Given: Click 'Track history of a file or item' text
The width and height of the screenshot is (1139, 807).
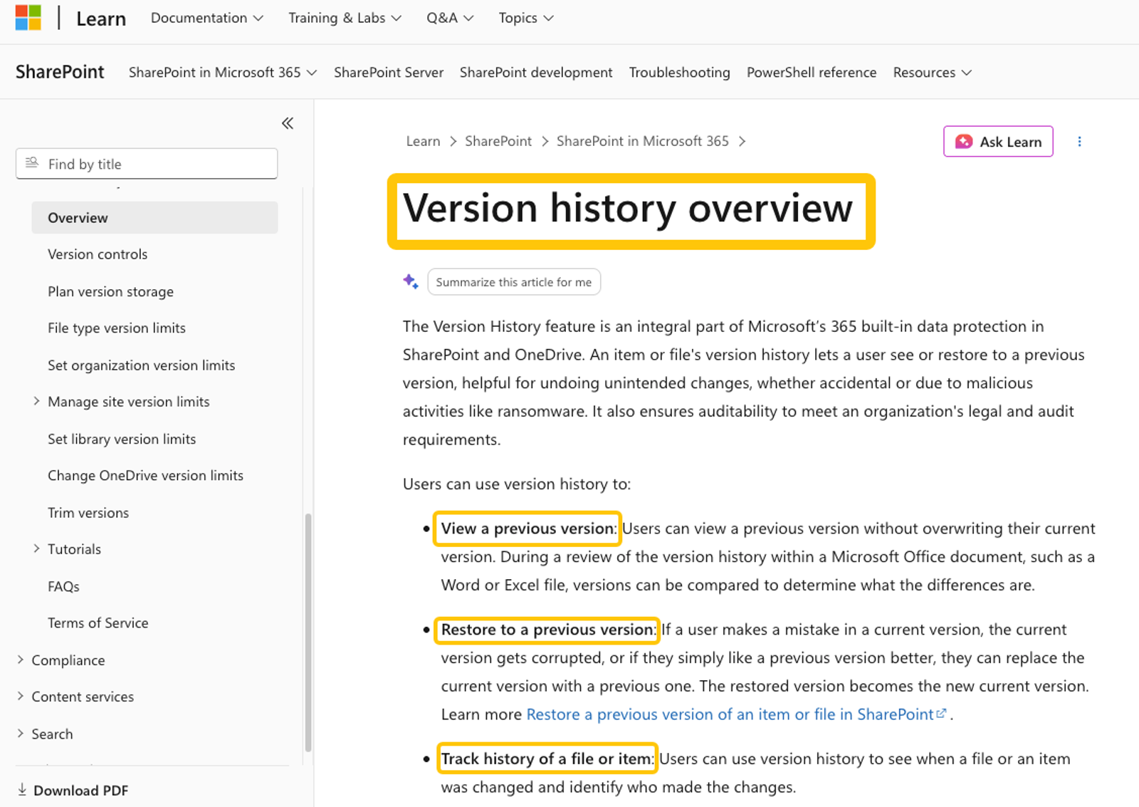Looking at the screenshot, I should click(545, 759).
